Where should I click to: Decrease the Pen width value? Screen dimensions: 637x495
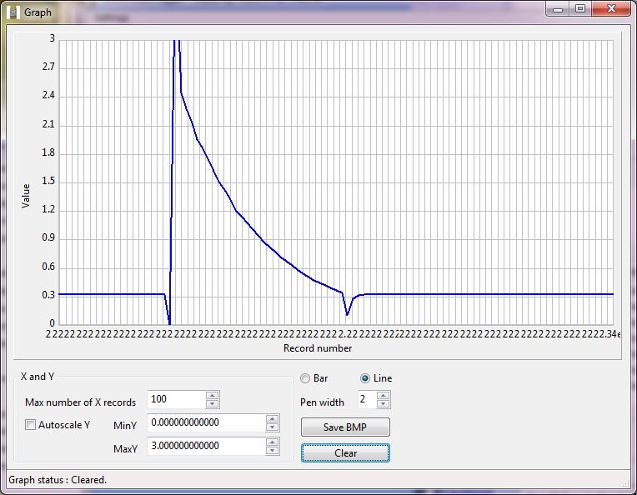[383, 404]
